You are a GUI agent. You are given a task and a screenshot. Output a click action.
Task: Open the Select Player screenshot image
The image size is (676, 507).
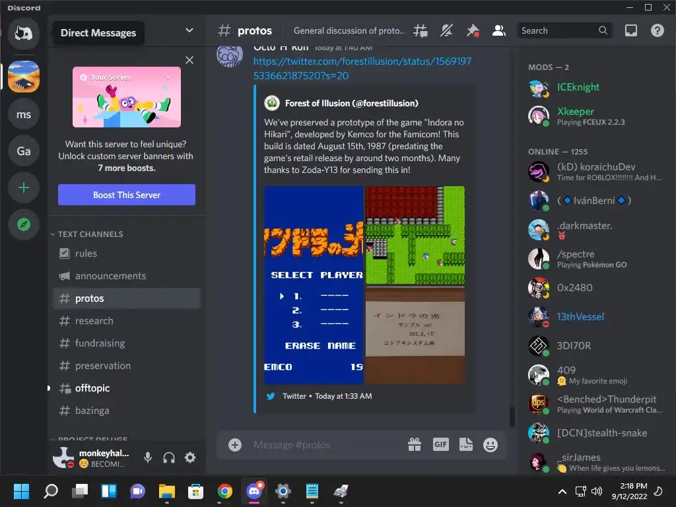click(314, 285)
